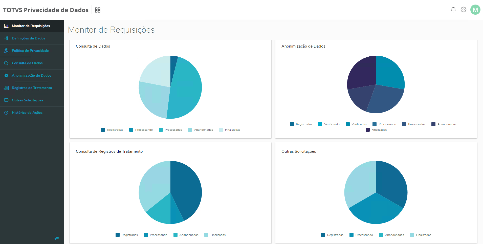Image resolution: width=483 pixels, height=244 pixels.
Task: Click the Consulta de Dados card title
Action: click(x=93, y=46)
